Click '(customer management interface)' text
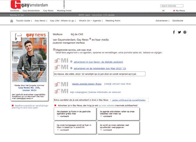The image size is (196, 142). click(x=69, y=43)
